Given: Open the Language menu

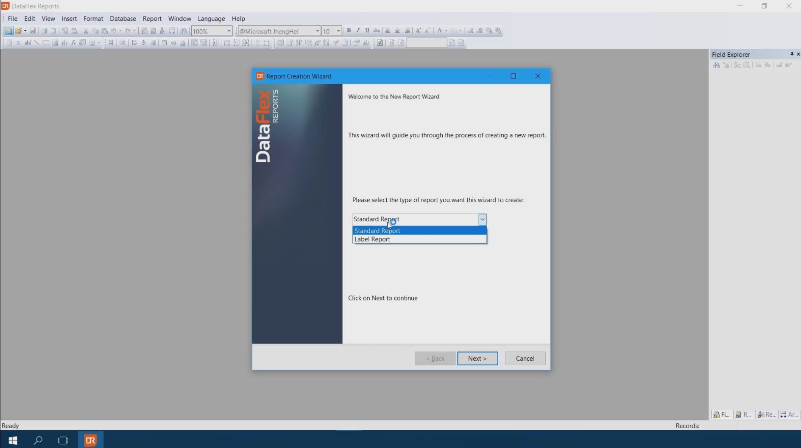Looking at the screenshot, I should (211, 19).
